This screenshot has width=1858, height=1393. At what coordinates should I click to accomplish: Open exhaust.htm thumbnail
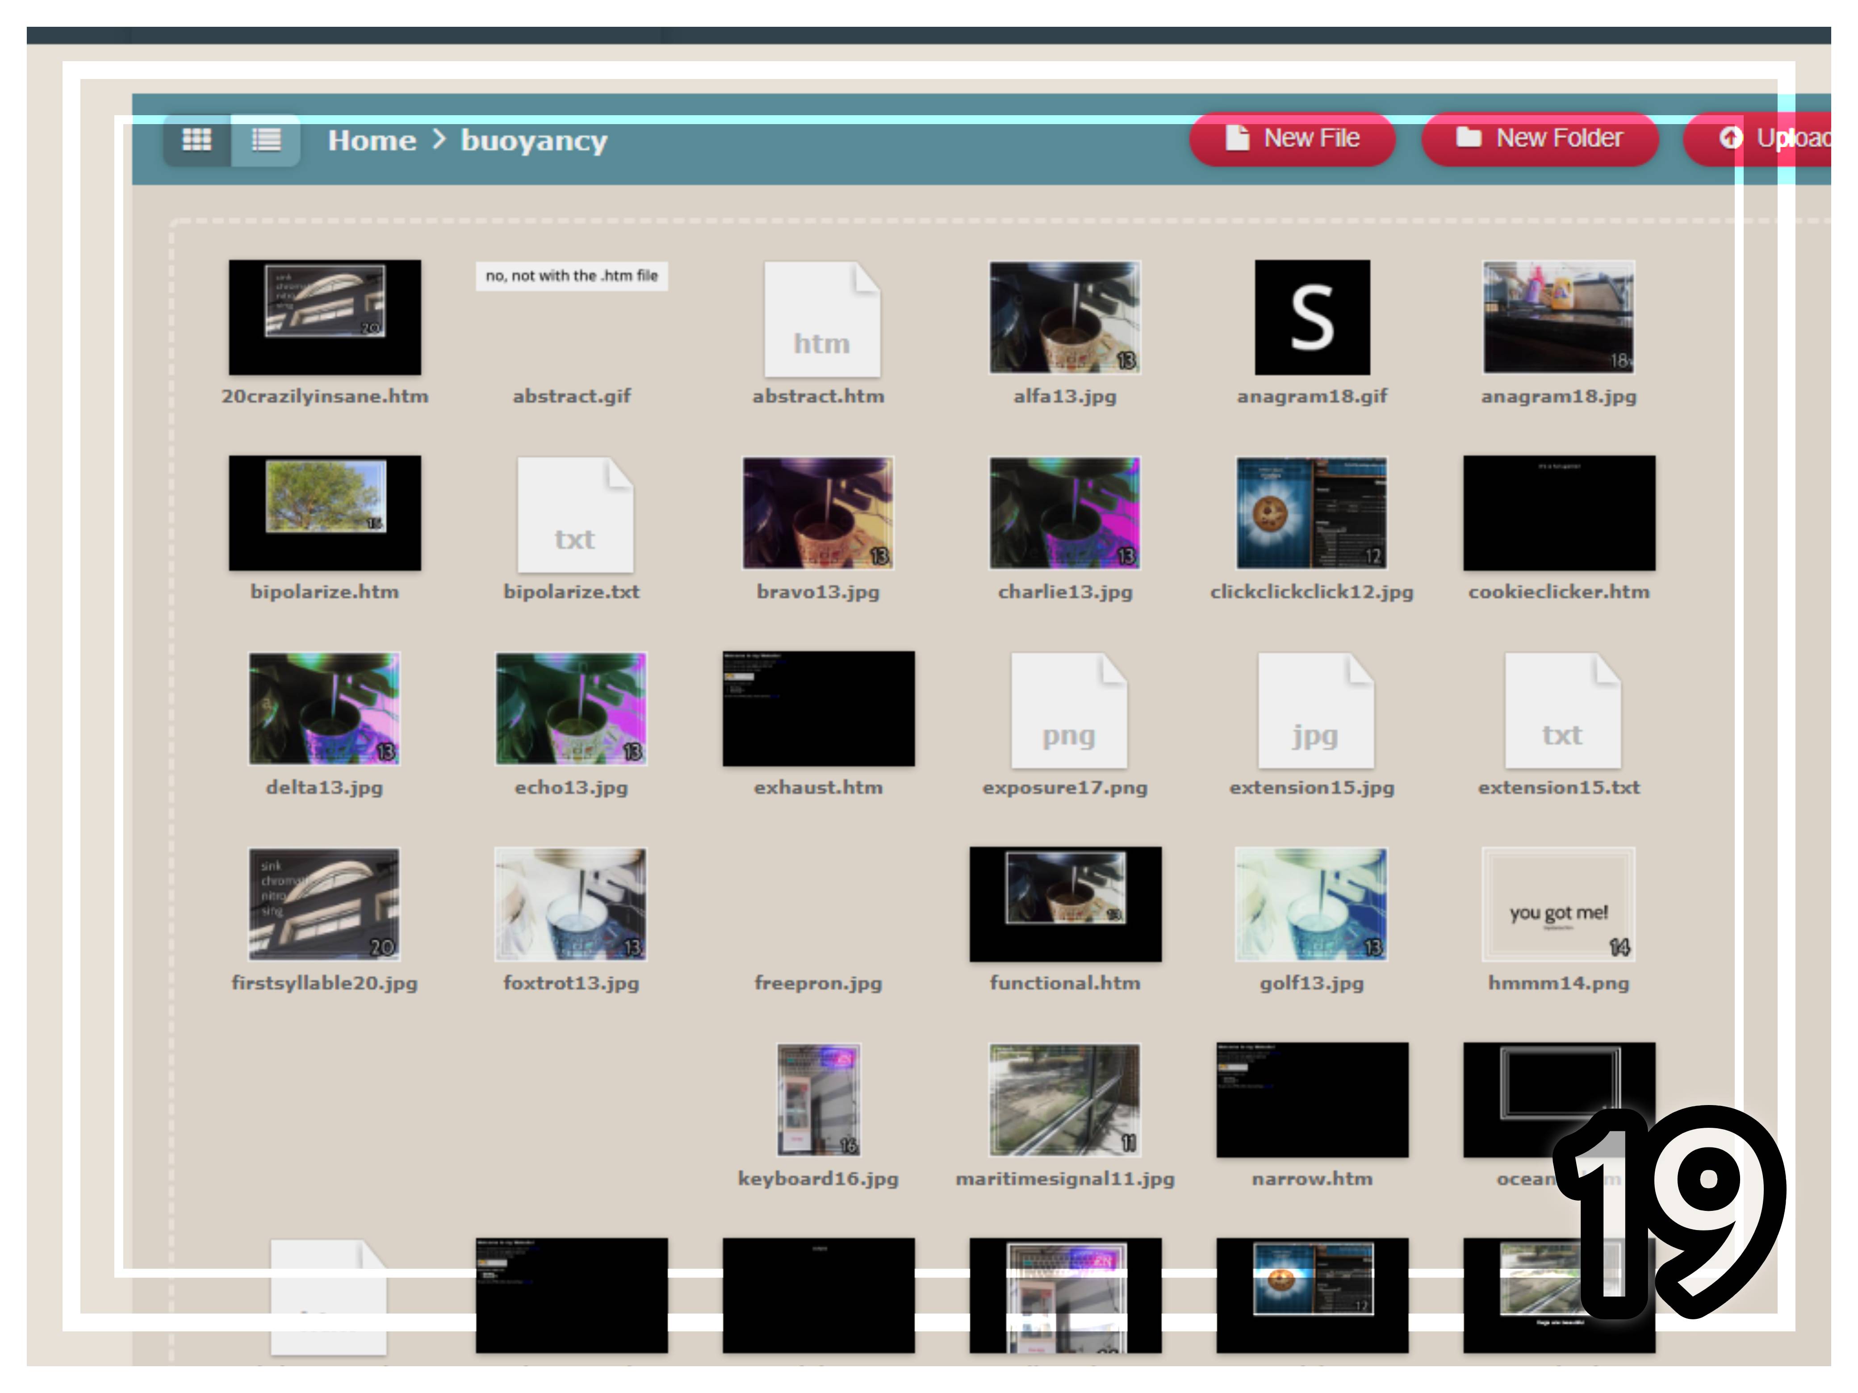819,709
